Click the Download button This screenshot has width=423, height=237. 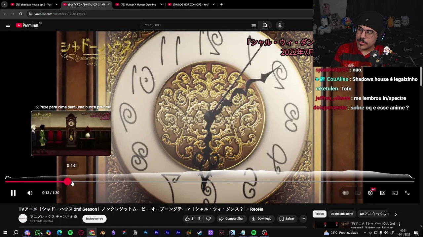(x=261, y=219)
